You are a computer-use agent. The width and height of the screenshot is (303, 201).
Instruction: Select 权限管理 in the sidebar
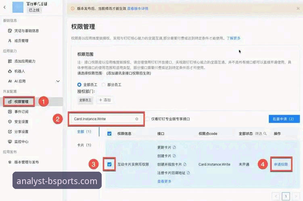(x=21, y=101)
